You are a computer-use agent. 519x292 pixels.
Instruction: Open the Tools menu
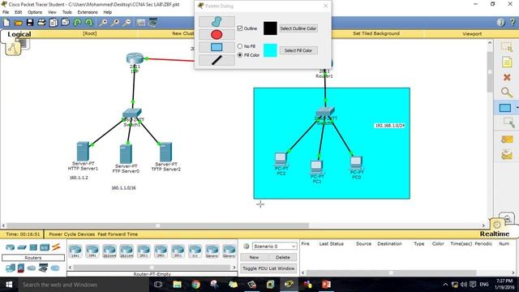click(x=66, y=12)
